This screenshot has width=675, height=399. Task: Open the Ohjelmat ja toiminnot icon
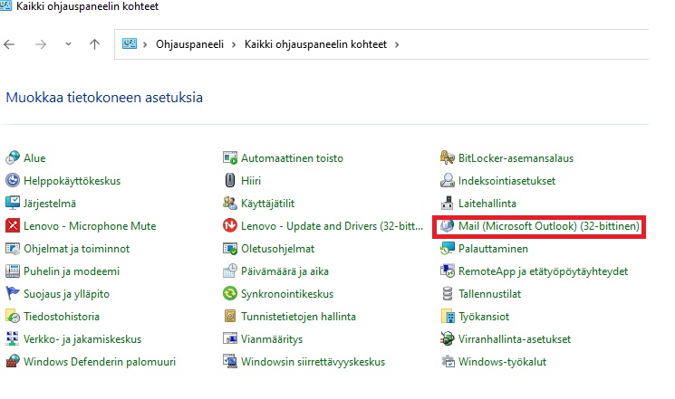[13, 249]
